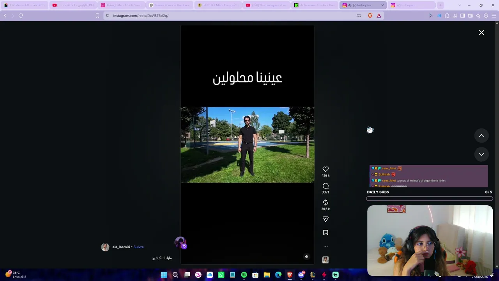Open a new browser tab

click(440, 5)
